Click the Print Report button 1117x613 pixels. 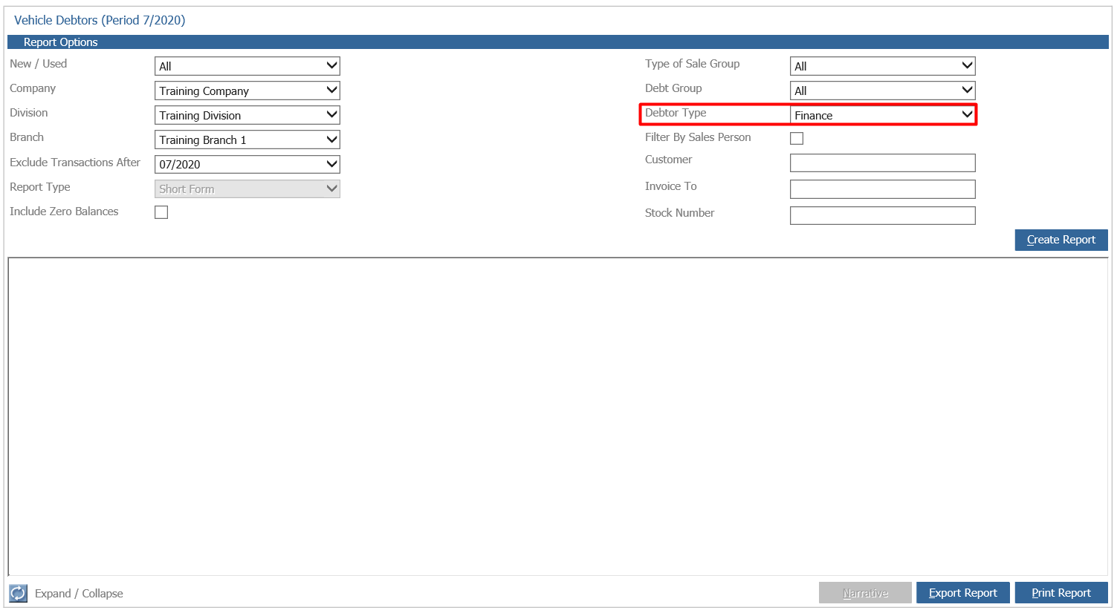click(x=1061, y=593)
